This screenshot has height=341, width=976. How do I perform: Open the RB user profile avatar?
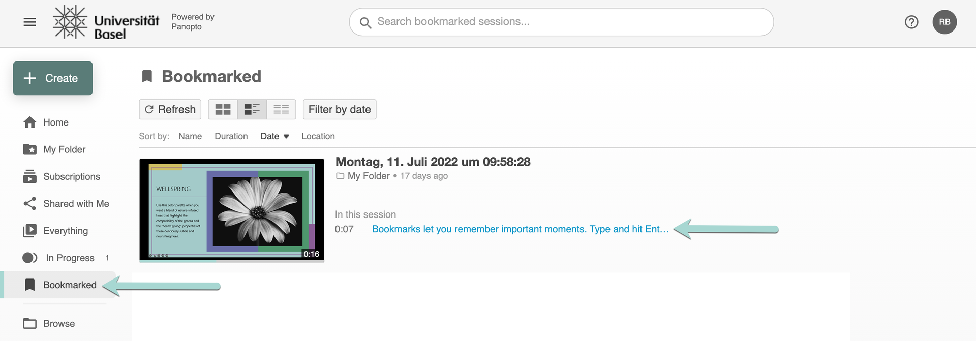coord(944,22)
